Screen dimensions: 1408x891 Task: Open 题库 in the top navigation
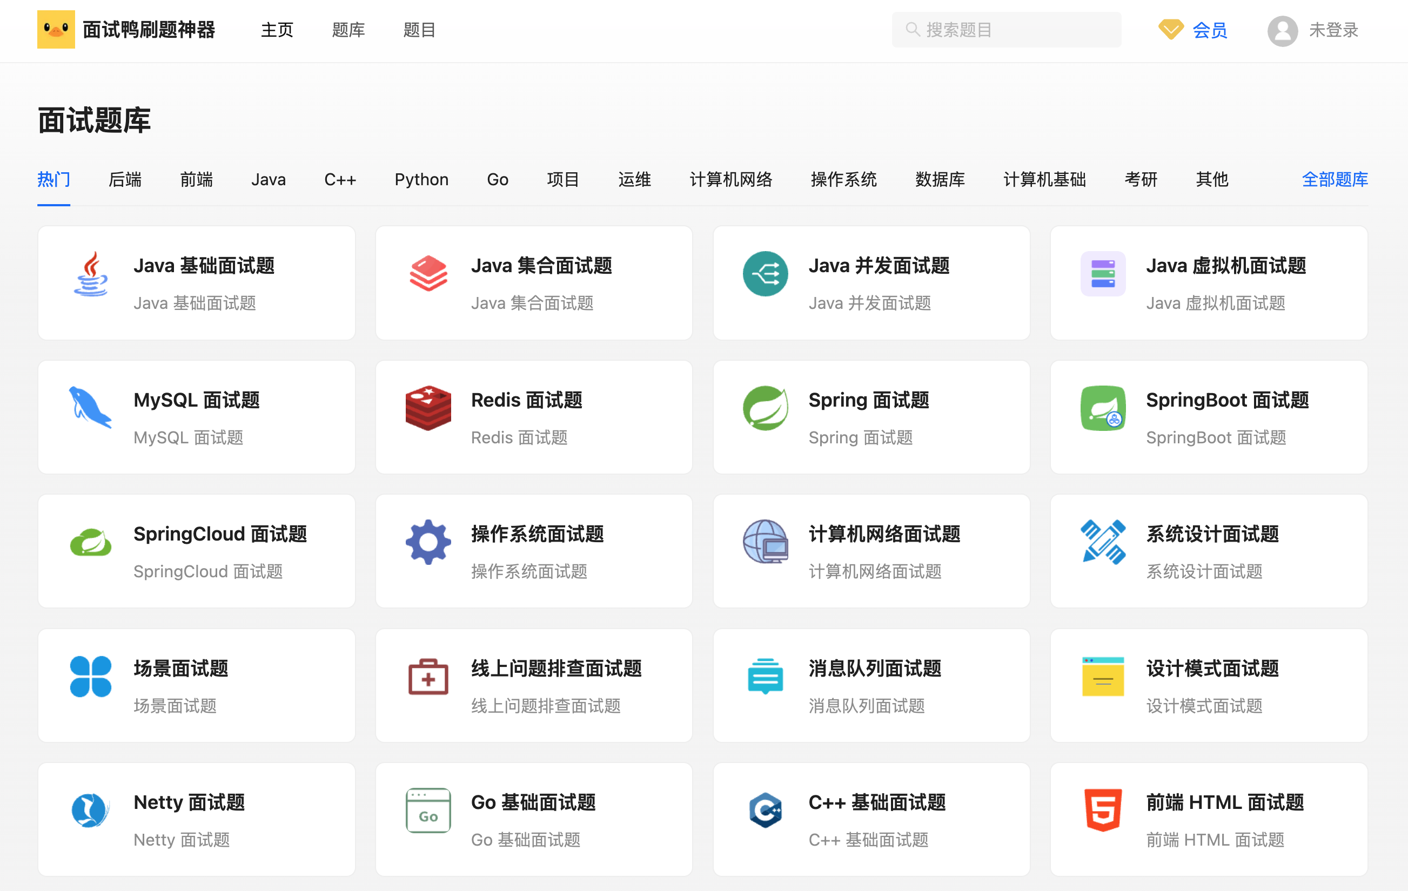348,30
